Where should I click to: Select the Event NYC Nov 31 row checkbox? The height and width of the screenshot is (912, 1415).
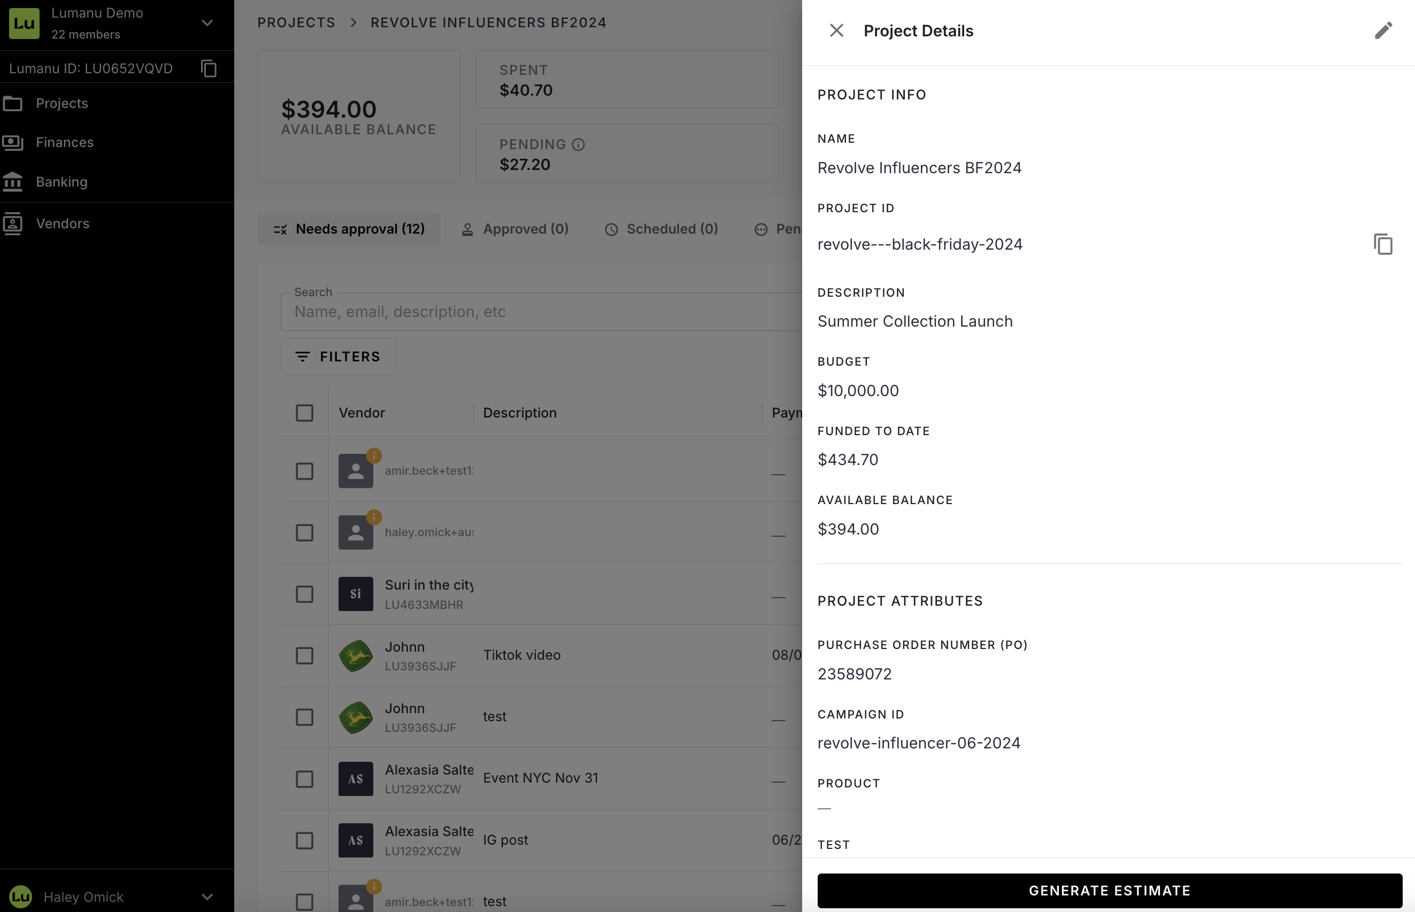[304, 779]
